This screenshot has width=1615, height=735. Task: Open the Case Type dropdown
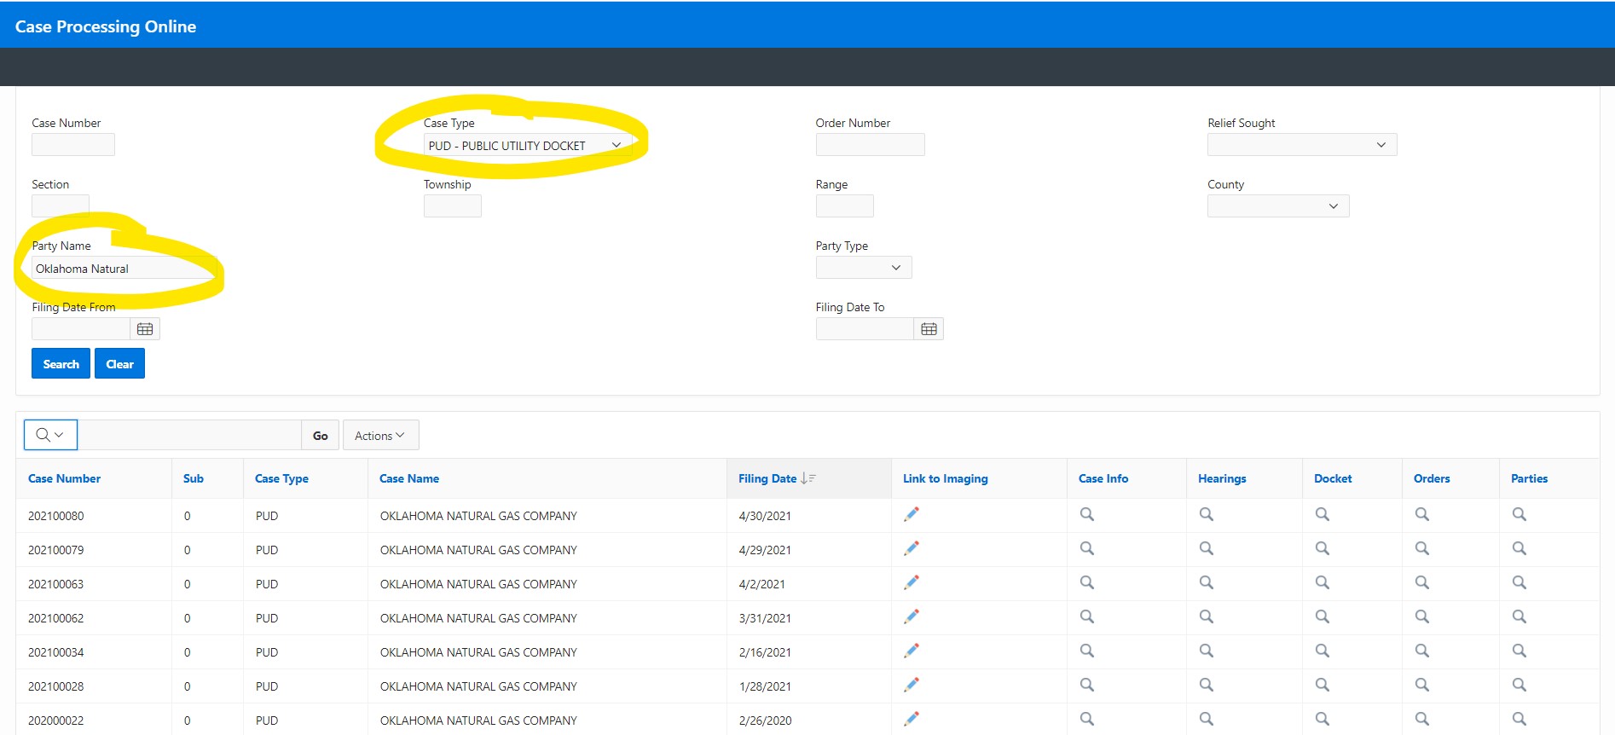pyautogui.click(x=528, y=145)
